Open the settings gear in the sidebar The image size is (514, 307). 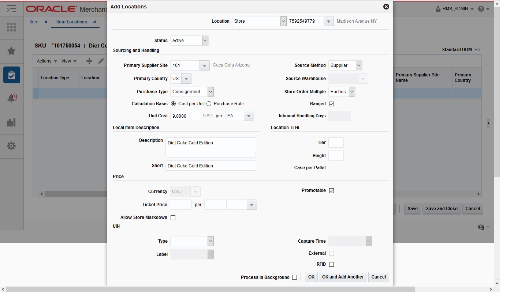(x=11, y=146)
